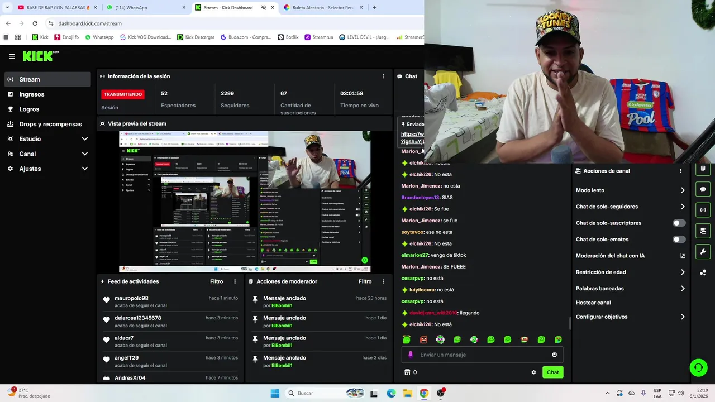715x402 pixels.
Task: Toggle Chat de solo-emotes switch
Action: point(679,240)
